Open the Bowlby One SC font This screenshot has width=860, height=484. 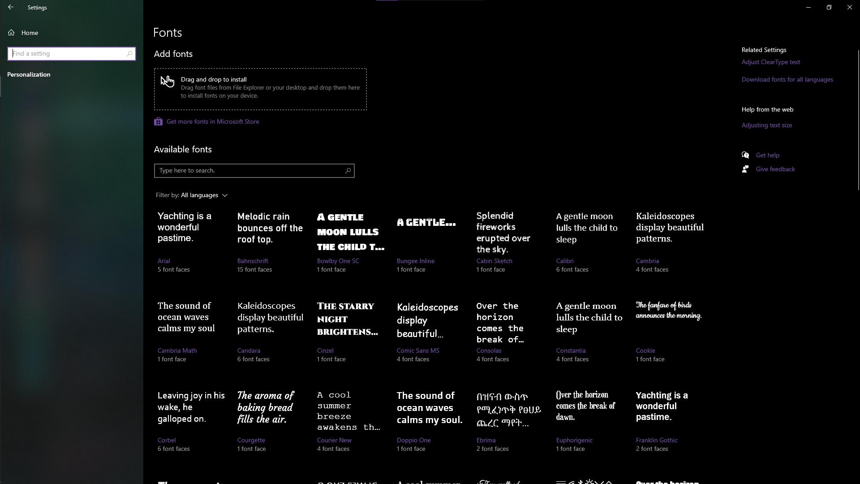click(351, 242)
